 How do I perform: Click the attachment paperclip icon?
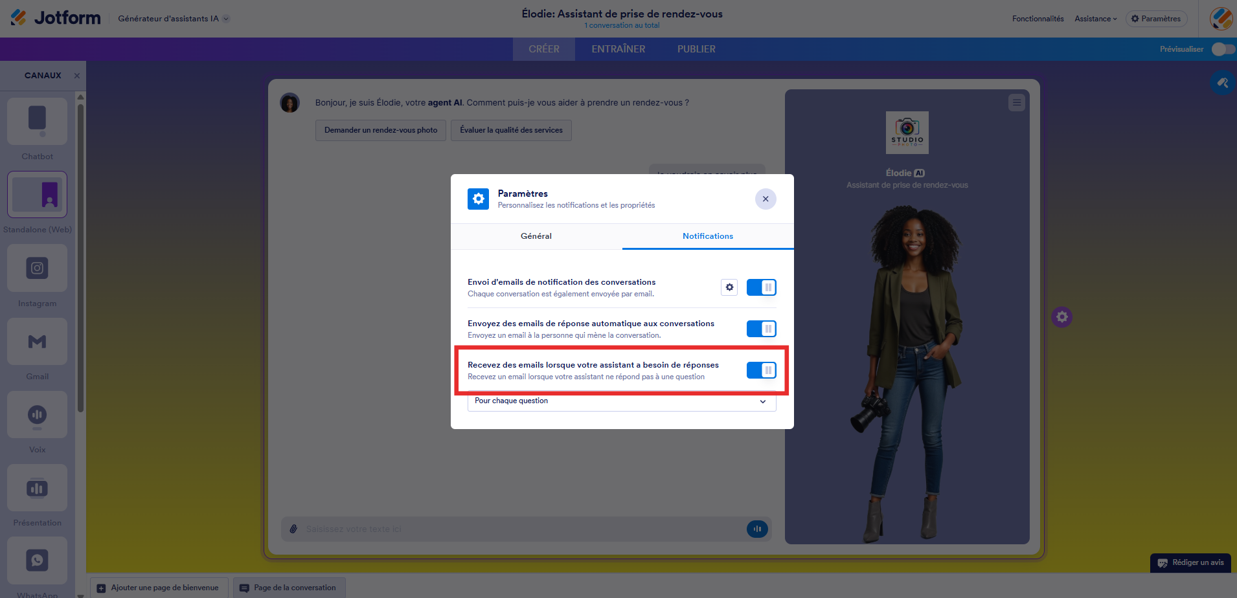[x=293, y=529]
